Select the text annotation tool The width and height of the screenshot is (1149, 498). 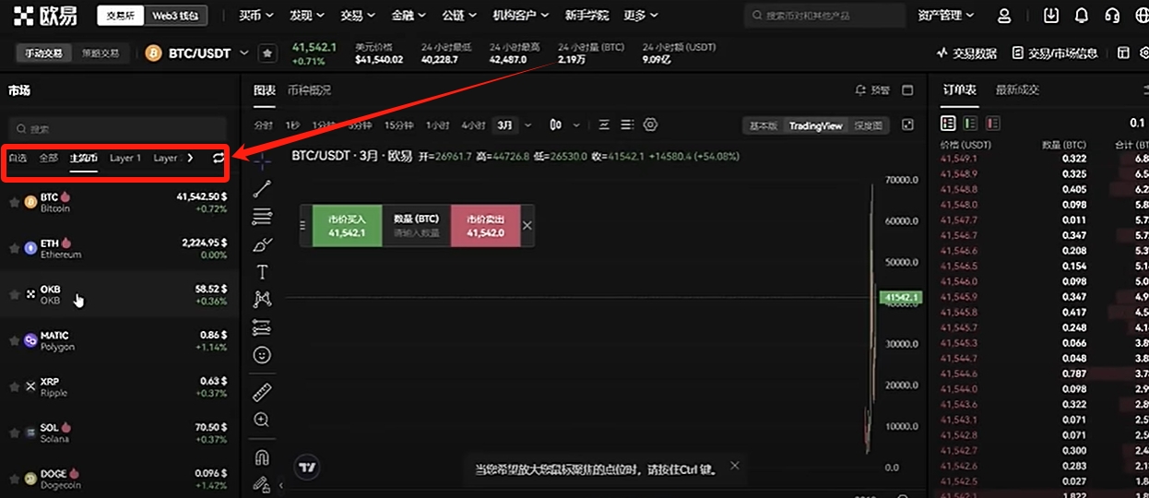click(x=262, y=272)
